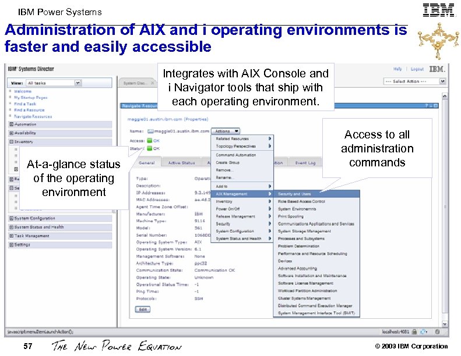461x356 pixels.
Task: Open the Find a Resource link
Action: click(29, 110)
